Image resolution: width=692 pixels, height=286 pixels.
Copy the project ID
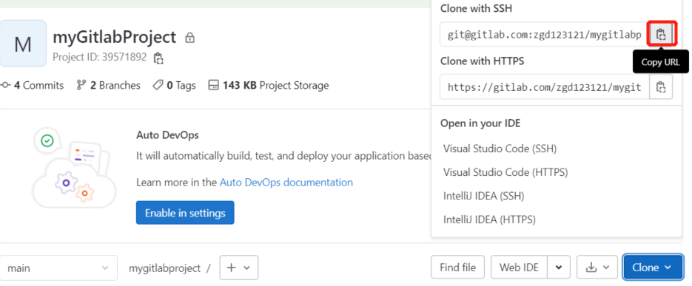158,58
